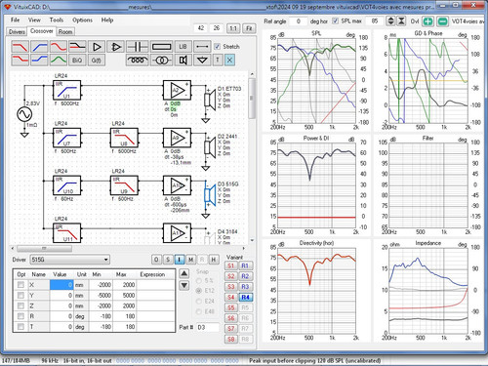Click the SPL max up/down stepper
The image size is (488, 366).
[390, 21]
